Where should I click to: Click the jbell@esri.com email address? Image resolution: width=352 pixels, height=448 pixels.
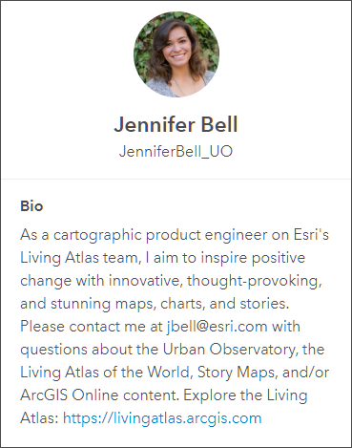(x=217, y=327)
